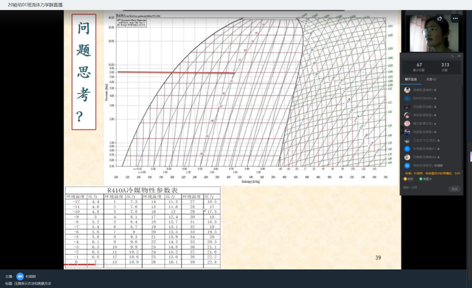The height and width of the screenshot is (288, 472).
Task: Expand the side panel using the left chevron
Action: coord(402,130)
